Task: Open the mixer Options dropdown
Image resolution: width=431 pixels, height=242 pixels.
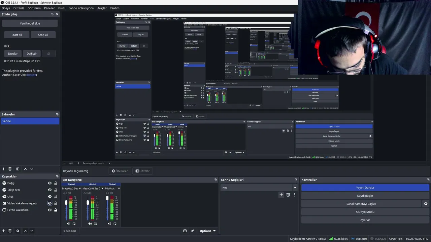Action: point(207,231)
